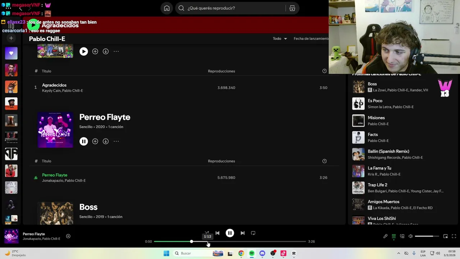Select the Agradecidos track row title
460x259 pixels.
(x=54, y=85)
